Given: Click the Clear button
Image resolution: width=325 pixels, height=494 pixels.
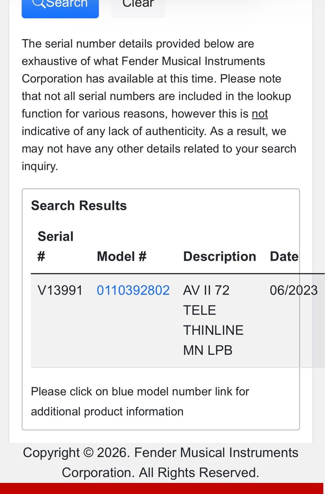Looking at the screenshot, I should tap(138, 5).
